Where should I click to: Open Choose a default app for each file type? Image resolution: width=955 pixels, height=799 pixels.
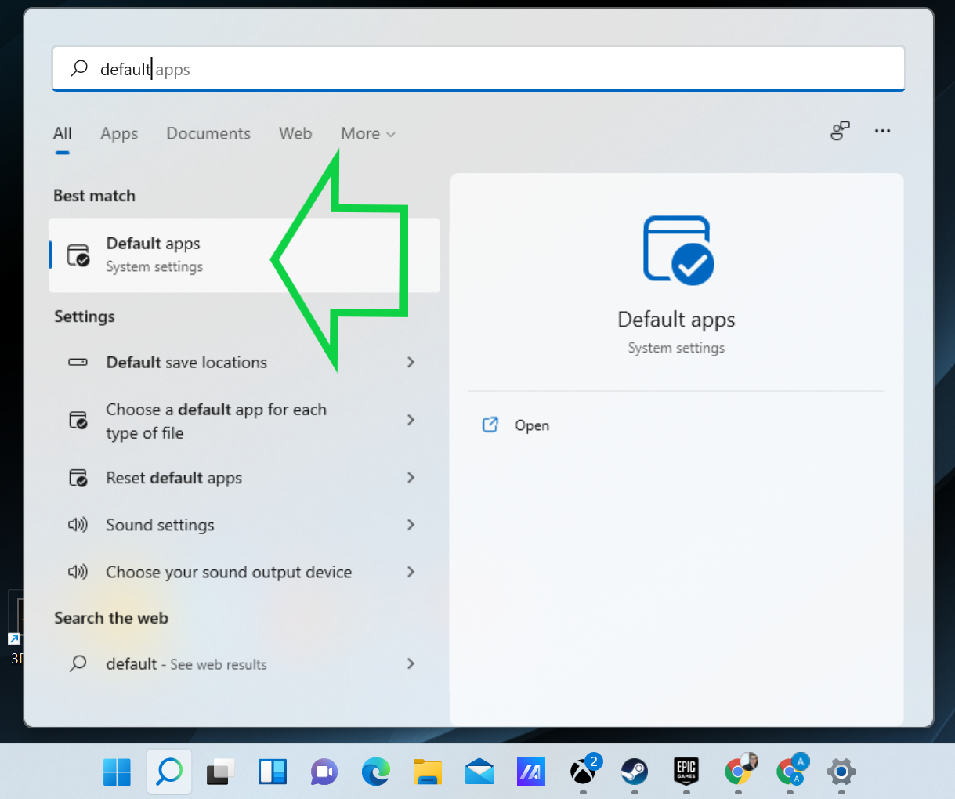[216, 421]
